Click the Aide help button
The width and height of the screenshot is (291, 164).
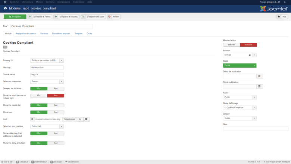[282, 17]
